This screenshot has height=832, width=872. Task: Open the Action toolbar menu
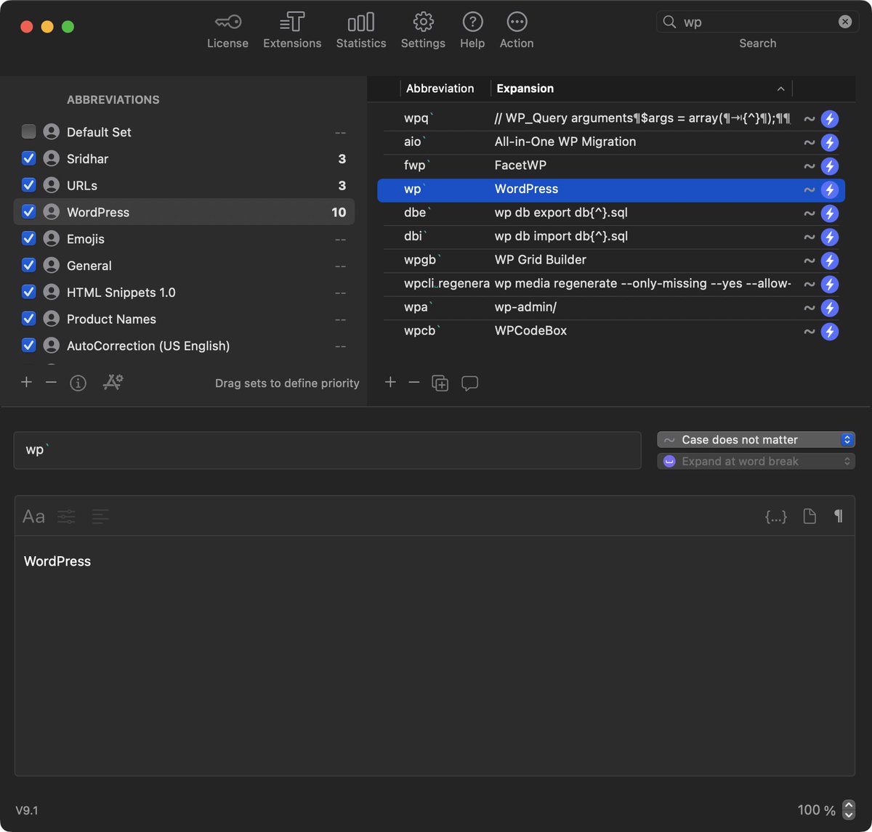(x=517, y=31)
